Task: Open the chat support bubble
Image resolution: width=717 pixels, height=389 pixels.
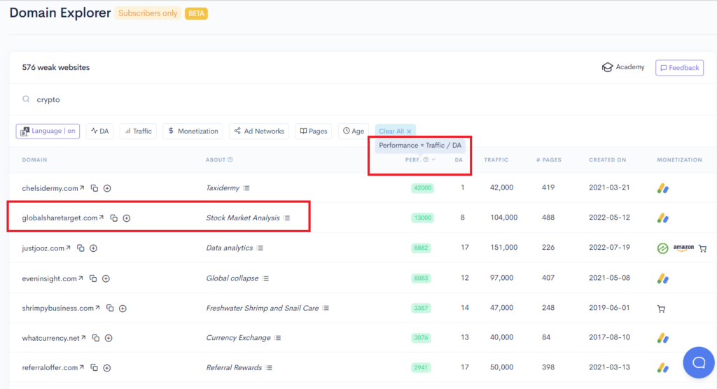Action: coord(699,362)
